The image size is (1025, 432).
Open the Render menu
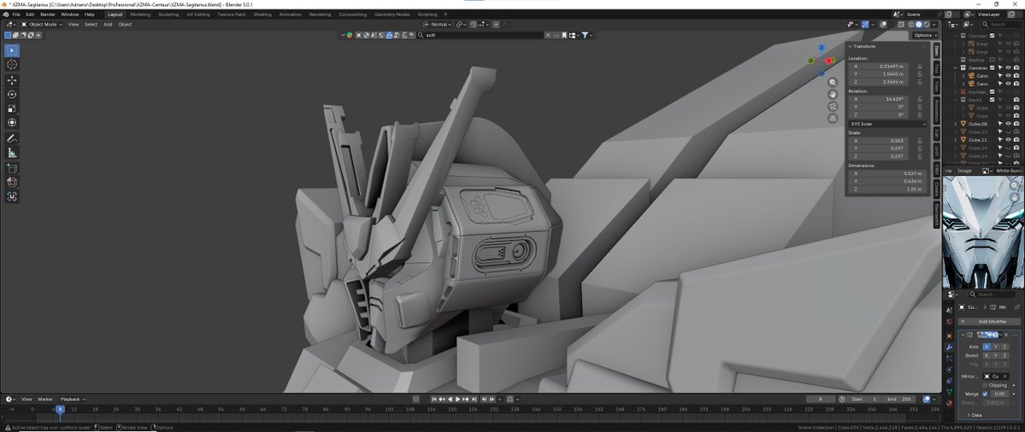click(x=48, y=14)
